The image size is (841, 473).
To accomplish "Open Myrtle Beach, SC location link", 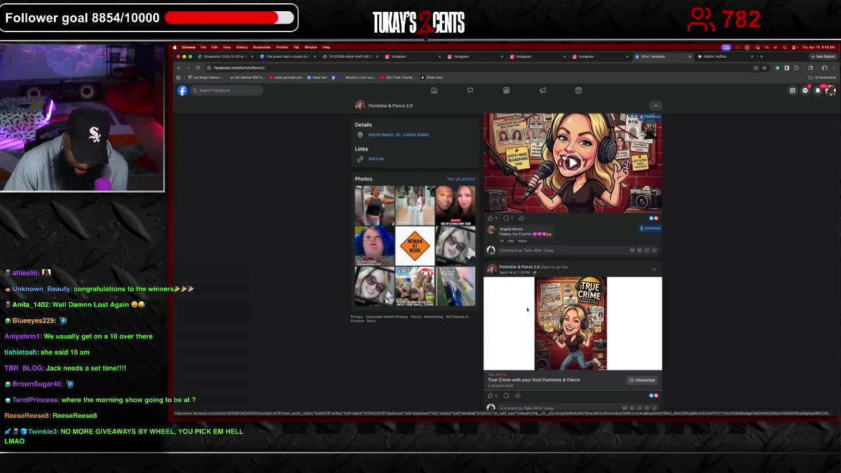I will (398, 135).
